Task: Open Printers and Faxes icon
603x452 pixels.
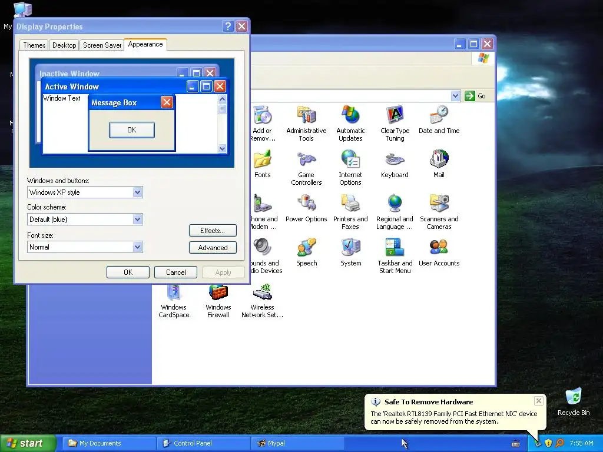Action: 350,203
